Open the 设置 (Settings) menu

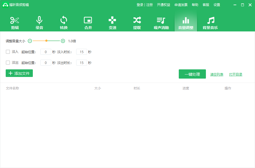pos(217,5)
